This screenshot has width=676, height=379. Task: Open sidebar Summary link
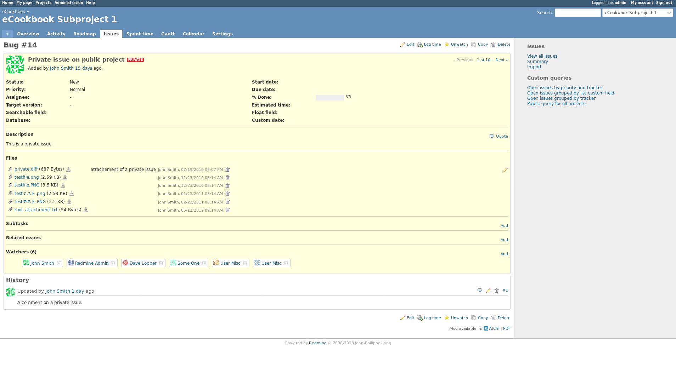point(537,62)
